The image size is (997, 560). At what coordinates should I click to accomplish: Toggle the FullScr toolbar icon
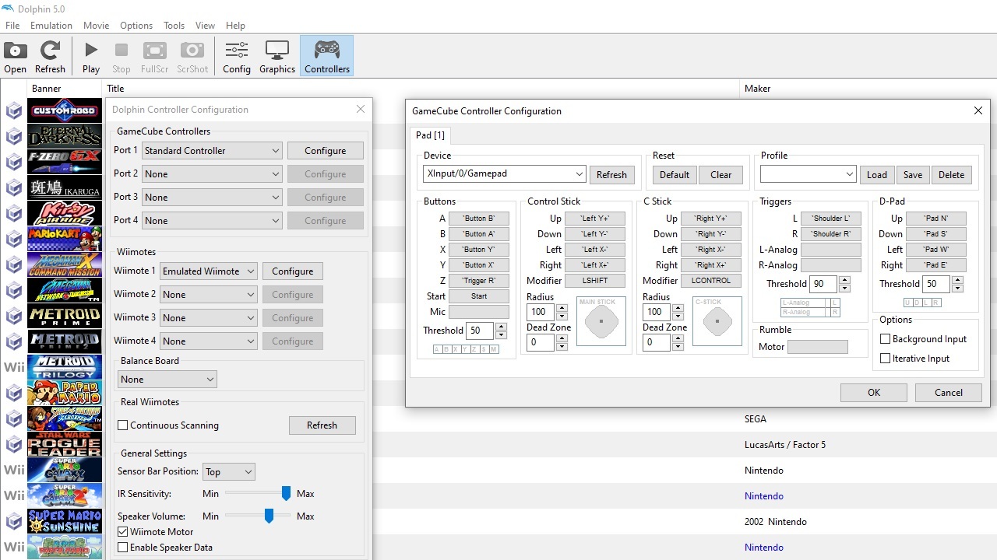click(x=154, y=58)
